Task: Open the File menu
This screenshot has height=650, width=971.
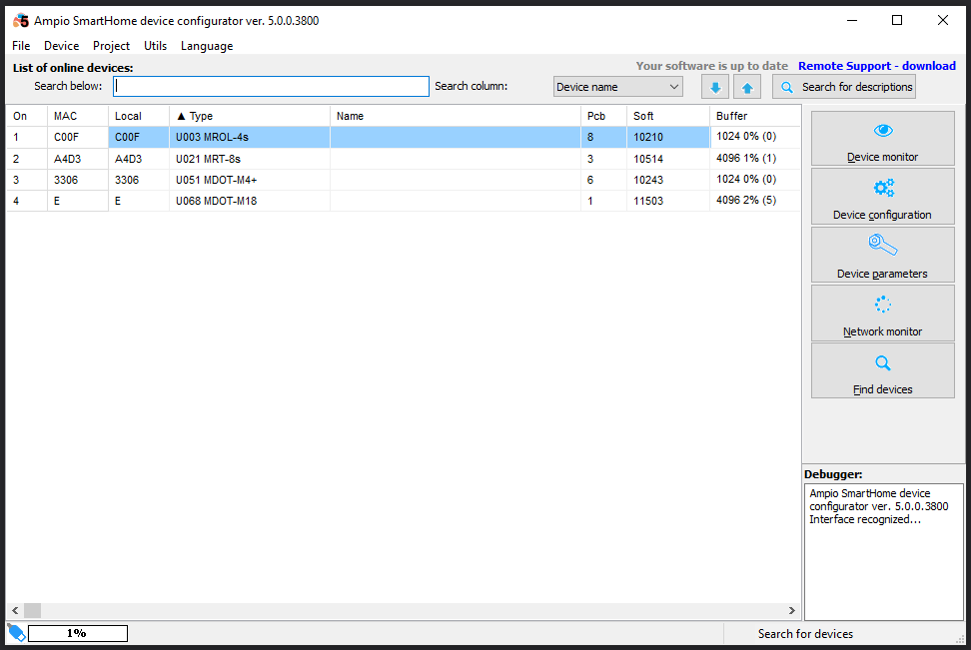Action: (x=21, y=46)
